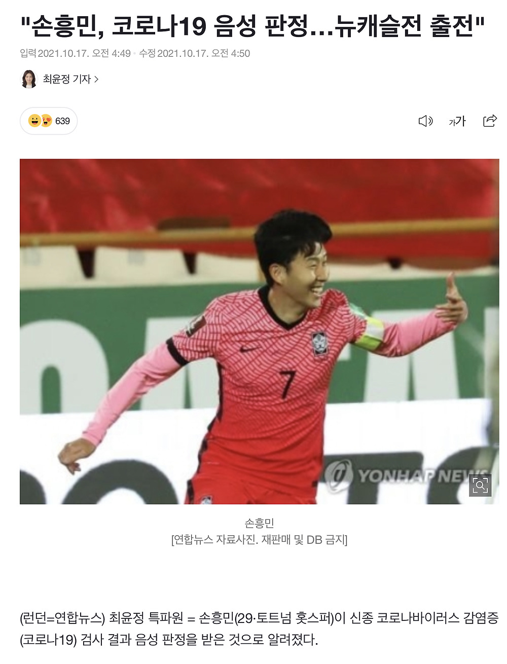The image size is (507, 664).
Task: Open the font size 가가 setting
Action: (457, 121)
